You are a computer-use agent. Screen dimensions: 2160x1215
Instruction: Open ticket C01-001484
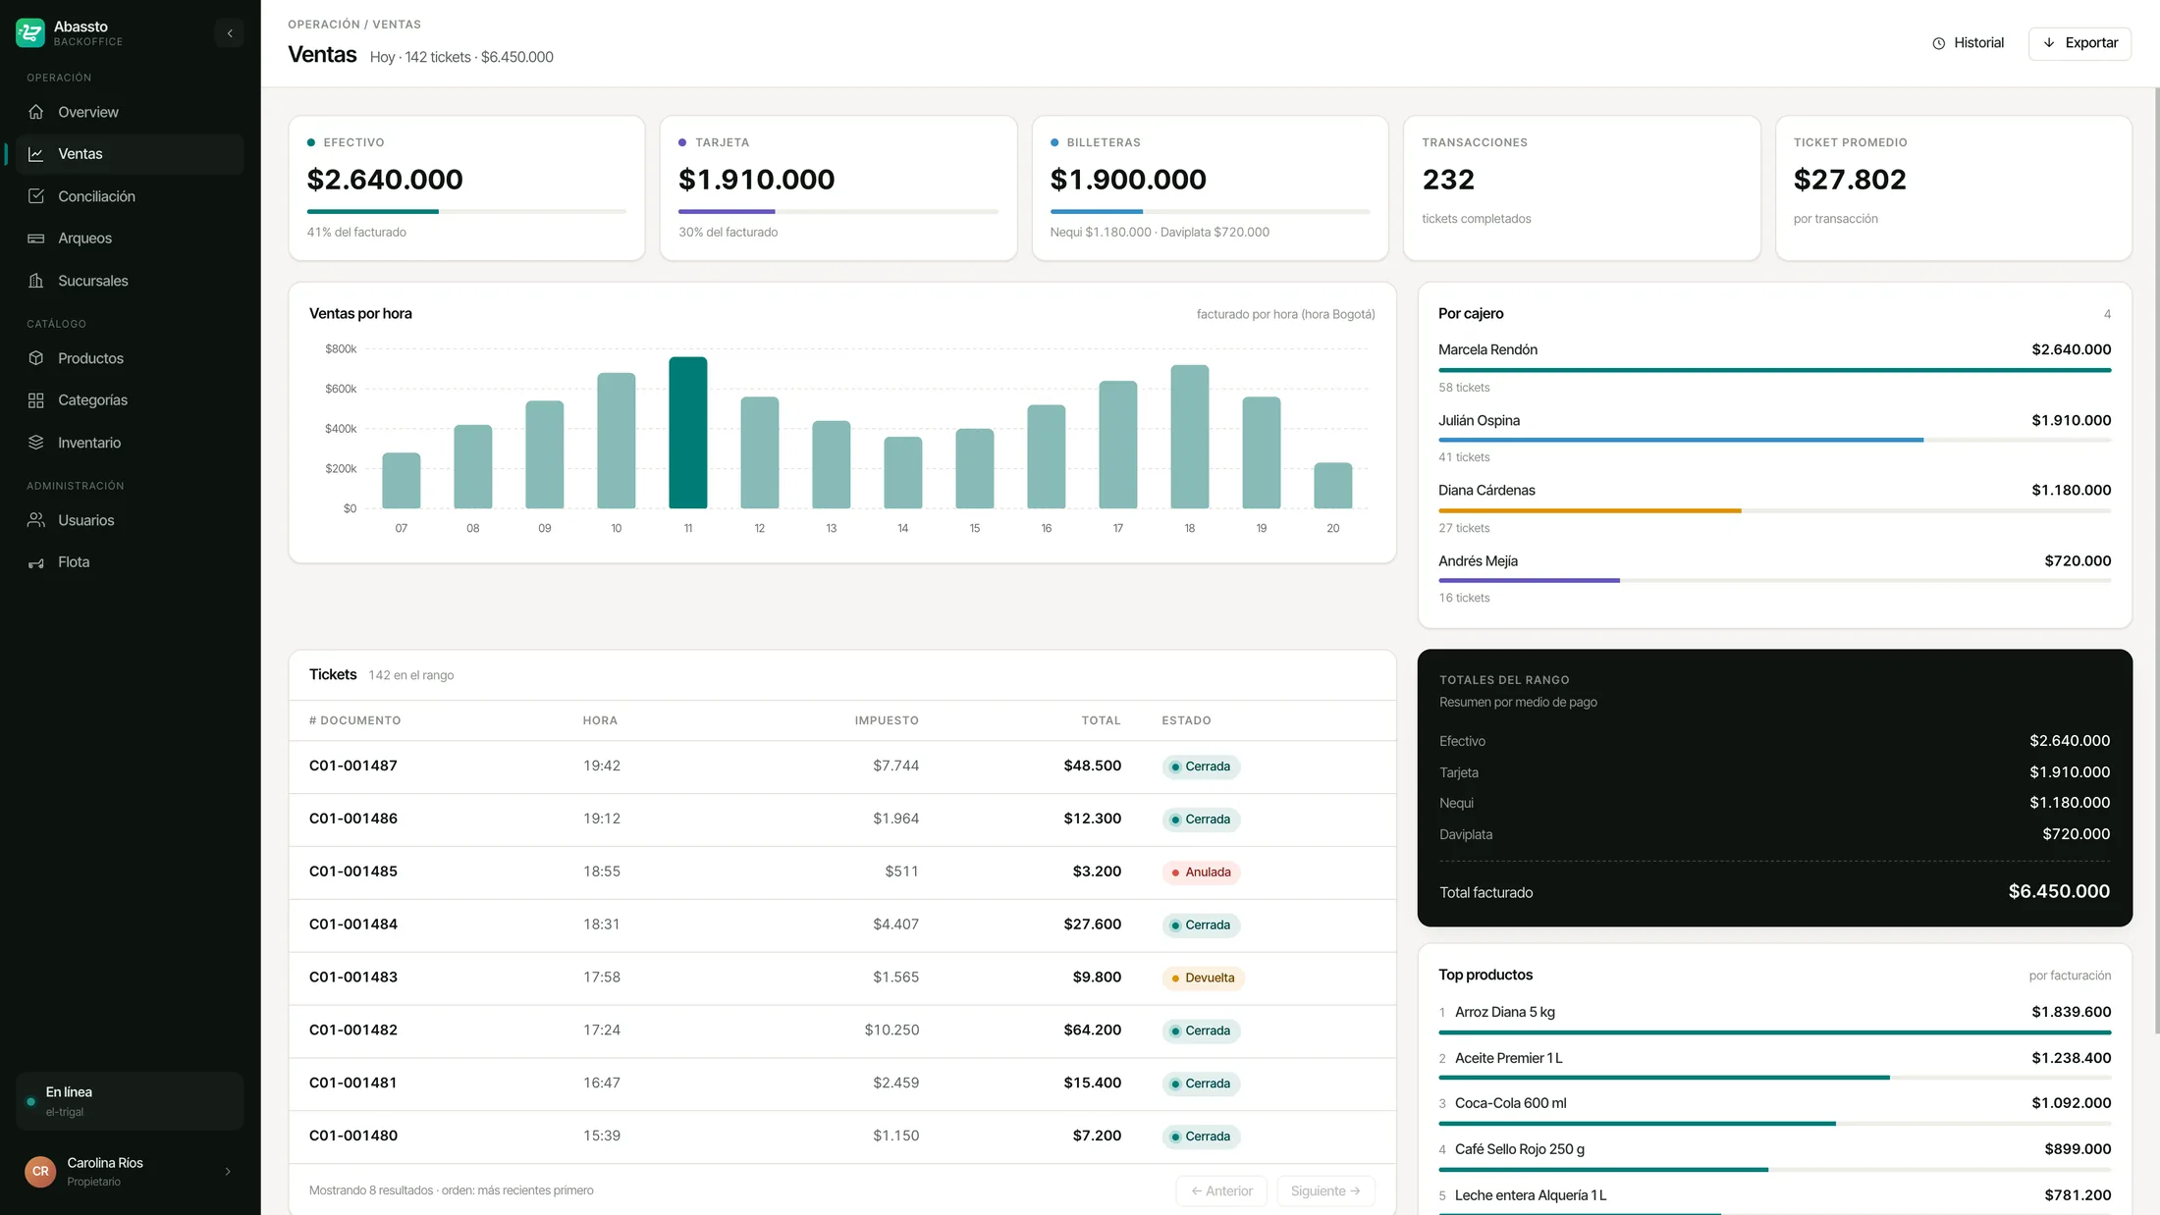tap(842, 925)
